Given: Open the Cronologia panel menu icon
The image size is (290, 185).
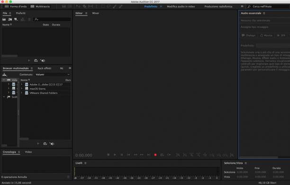Looking at the screenshot, I should click(x=19, y=152).
